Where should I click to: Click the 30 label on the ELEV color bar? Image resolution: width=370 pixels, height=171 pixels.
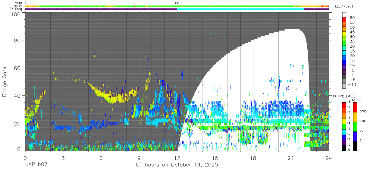coord(352,46)
